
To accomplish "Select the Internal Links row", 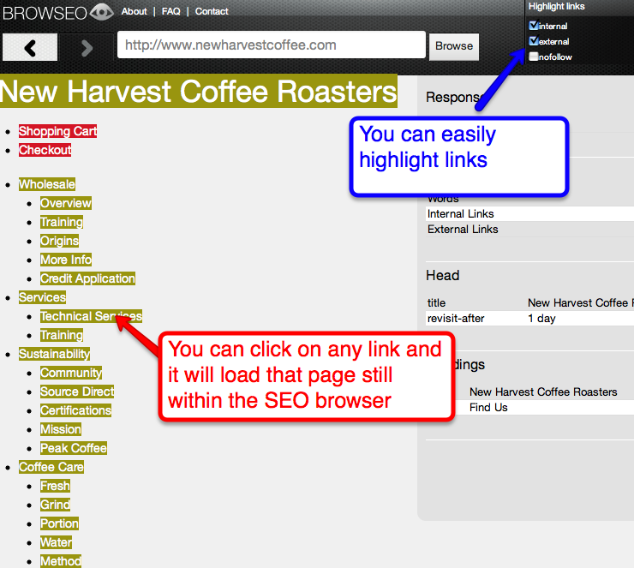I will (x=529, y=214).
